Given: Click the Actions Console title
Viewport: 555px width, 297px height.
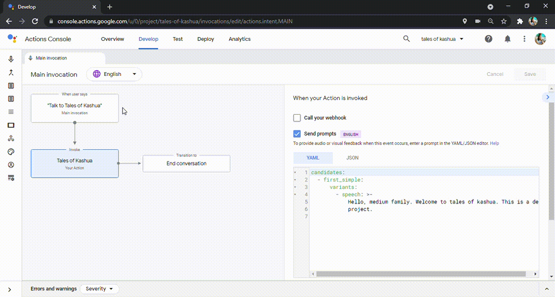Looking at the screenshot, I should (x=48, y=39).
